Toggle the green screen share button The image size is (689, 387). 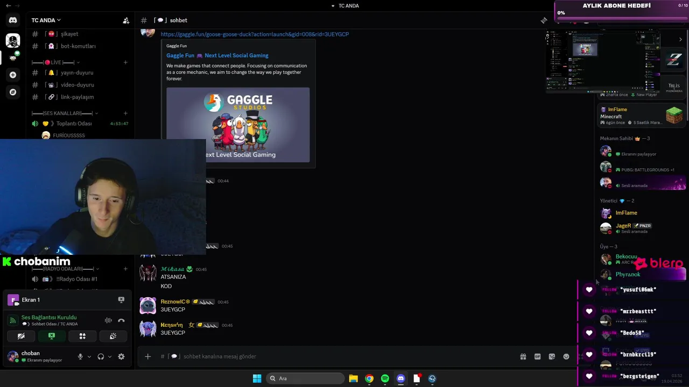point(52,336)
